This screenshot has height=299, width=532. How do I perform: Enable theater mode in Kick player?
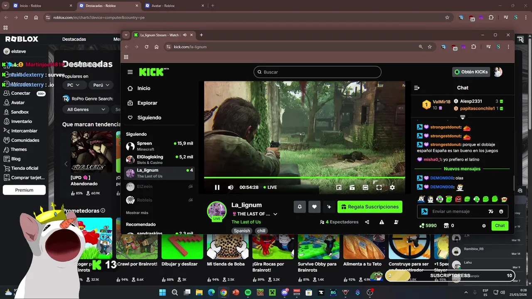click(x=365, y=187)
